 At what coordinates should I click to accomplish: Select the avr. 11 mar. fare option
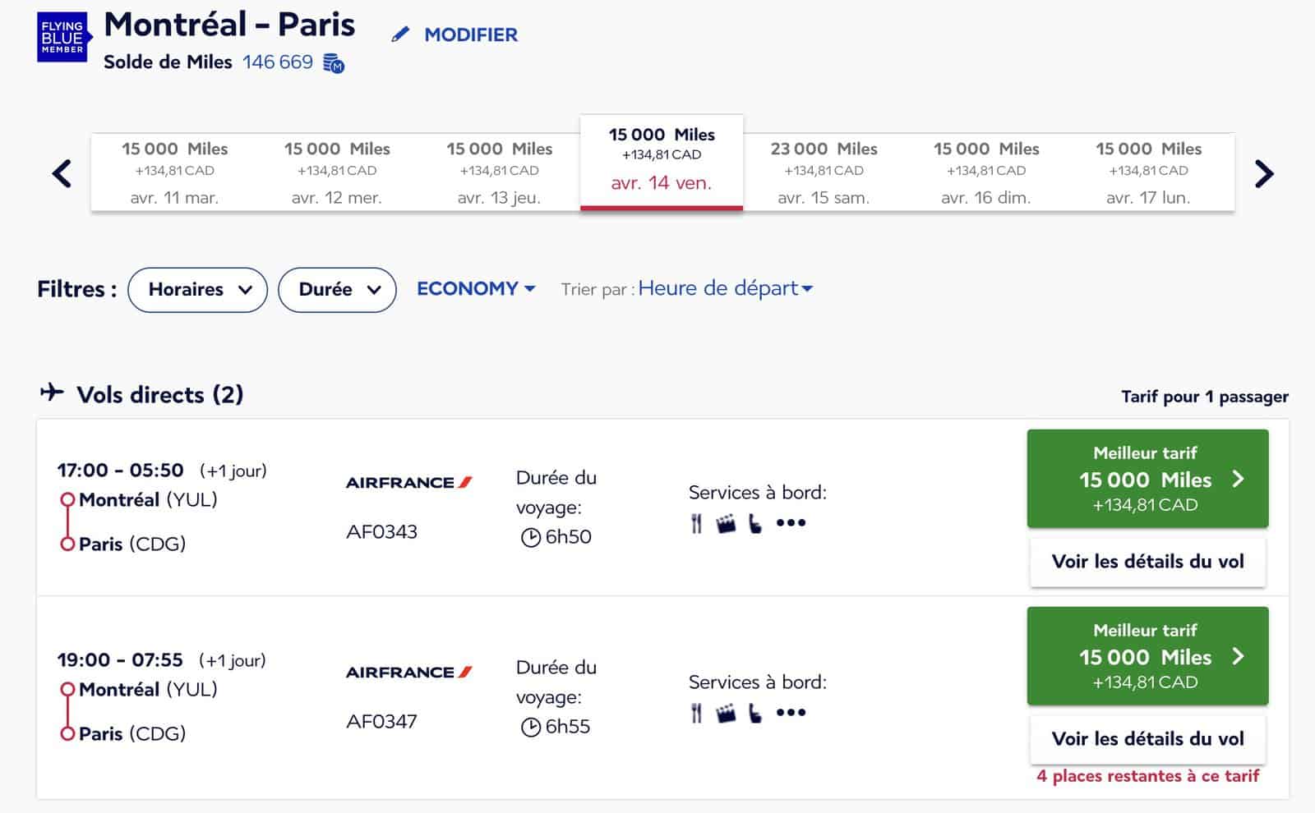(x=174, y=172)
